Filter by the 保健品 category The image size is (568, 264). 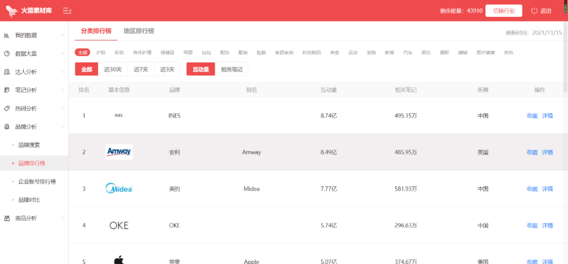(x=167, y=52)
